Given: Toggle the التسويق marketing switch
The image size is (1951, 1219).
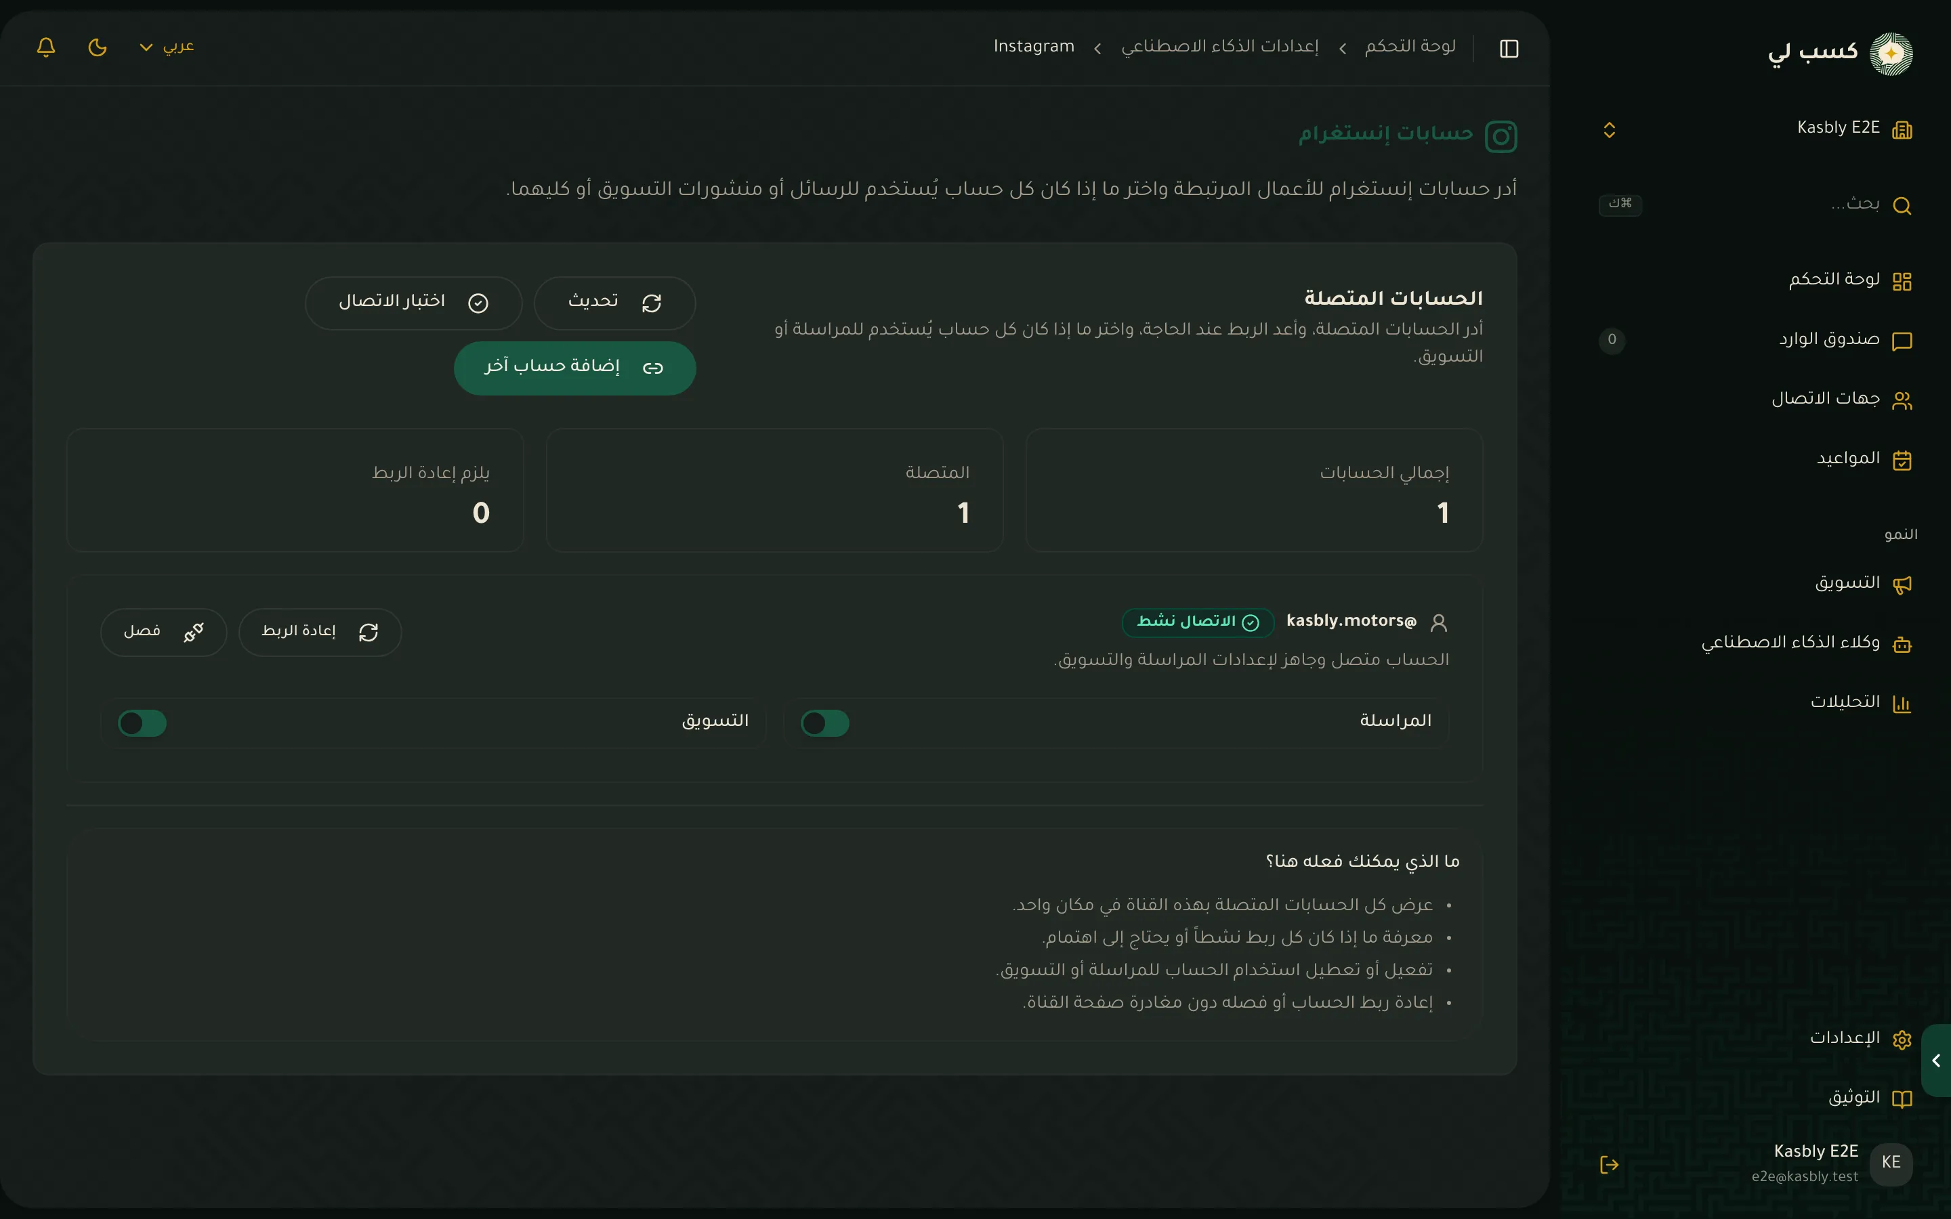Looking at the screenshot, I should coord(143,723).
